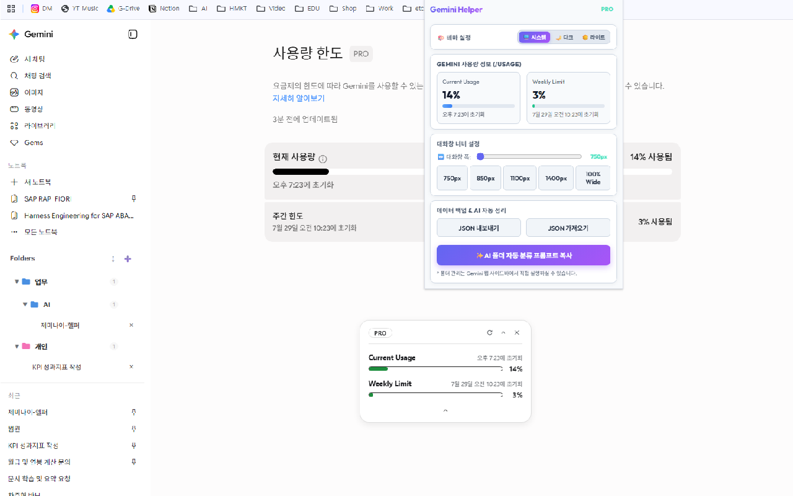Start a new chat in sidebar
Viewport: 793px width, 496px height.
click(x=28, y=59)
